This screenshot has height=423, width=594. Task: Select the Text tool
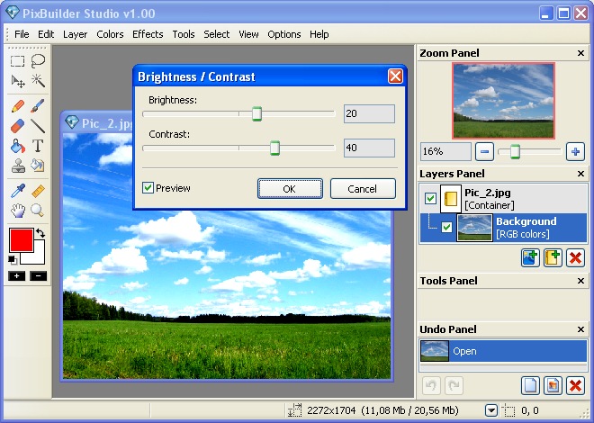click(38, 146)
